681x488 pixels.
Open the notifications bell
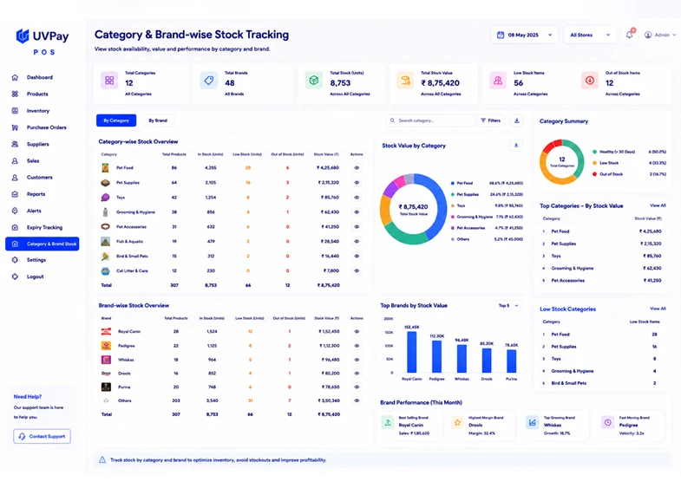(629, 35)
